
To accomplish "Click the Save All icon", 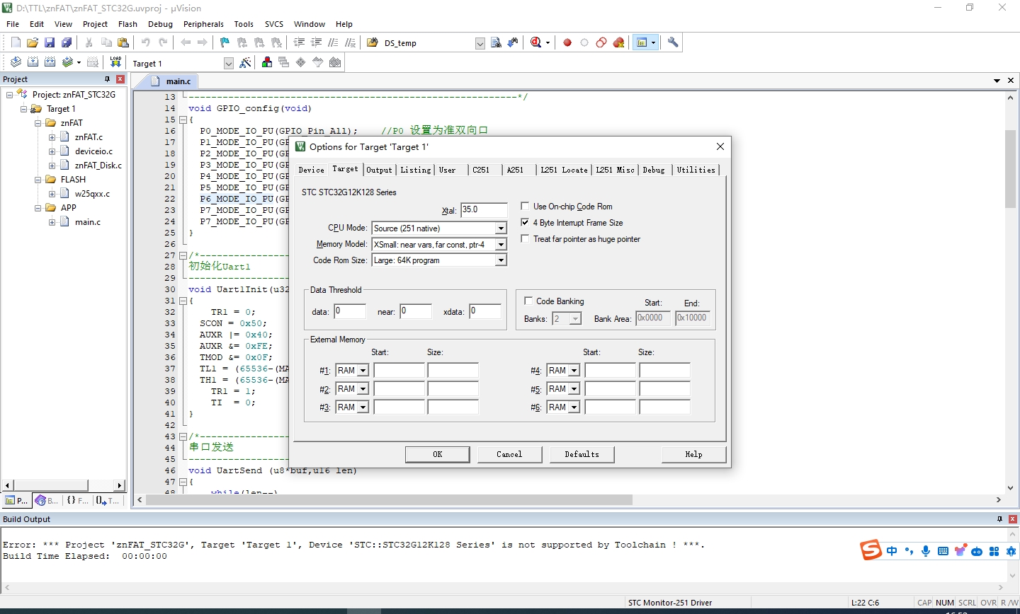I will coord(67,42).
